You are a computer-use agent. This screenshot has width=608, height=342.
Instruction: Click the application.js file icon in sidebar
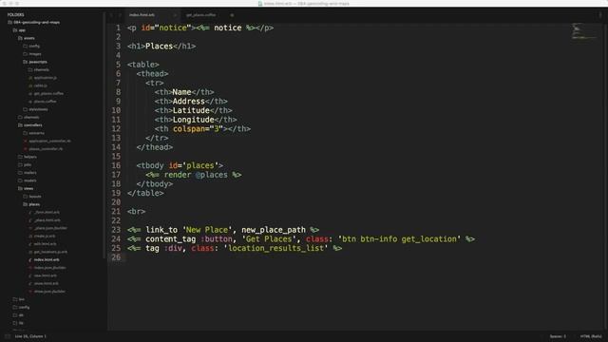tap(30, 78)
